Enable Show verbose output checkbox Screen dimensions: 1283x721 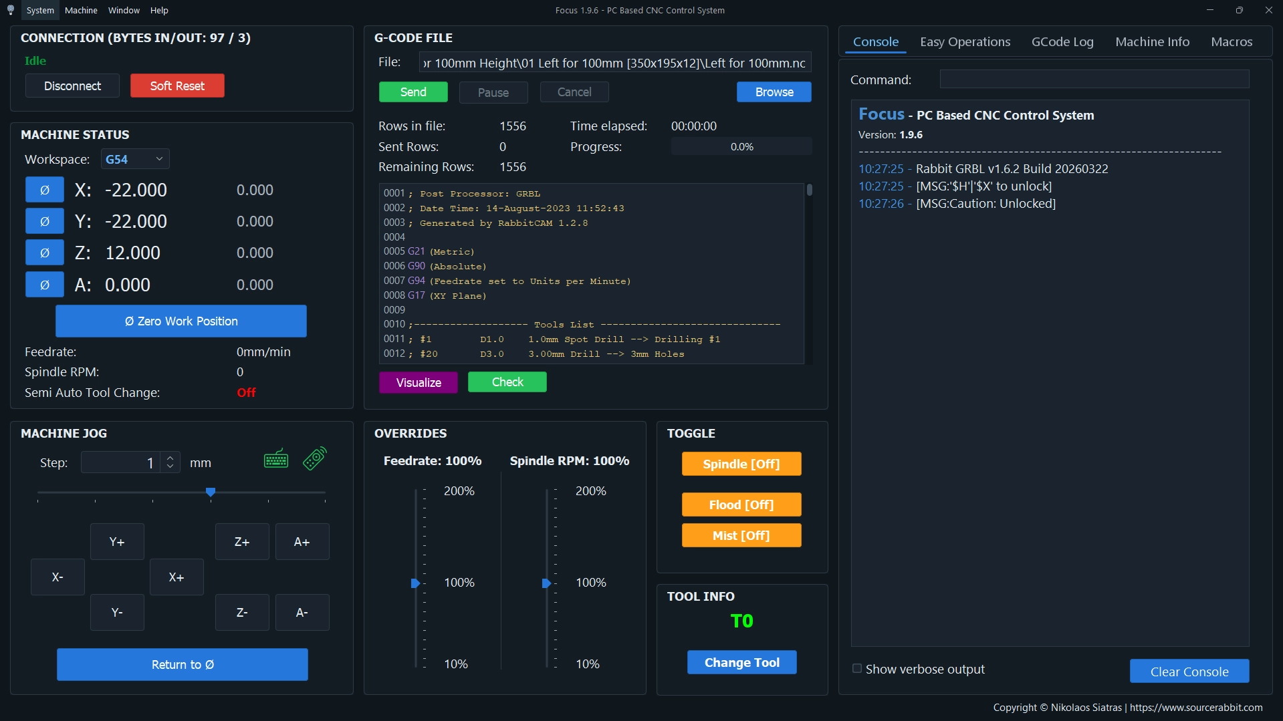point(857,669)
